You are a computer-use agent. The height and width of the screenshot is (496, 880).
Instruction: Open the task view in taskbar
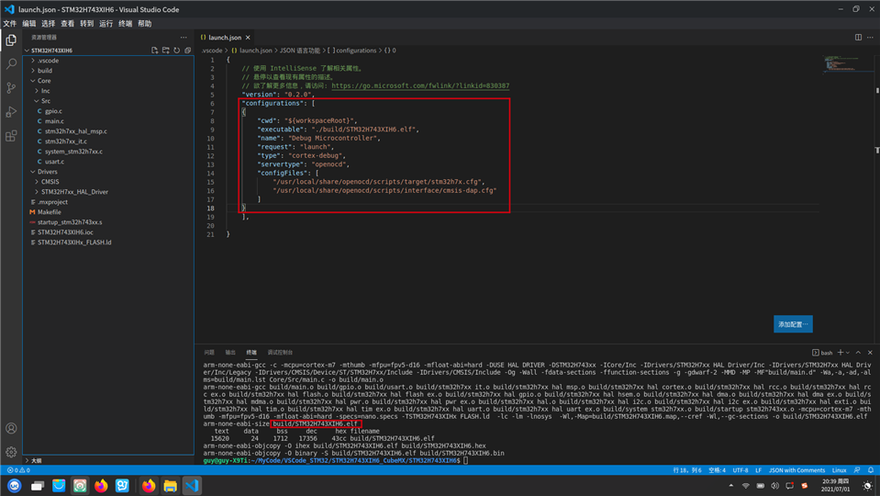37,485
